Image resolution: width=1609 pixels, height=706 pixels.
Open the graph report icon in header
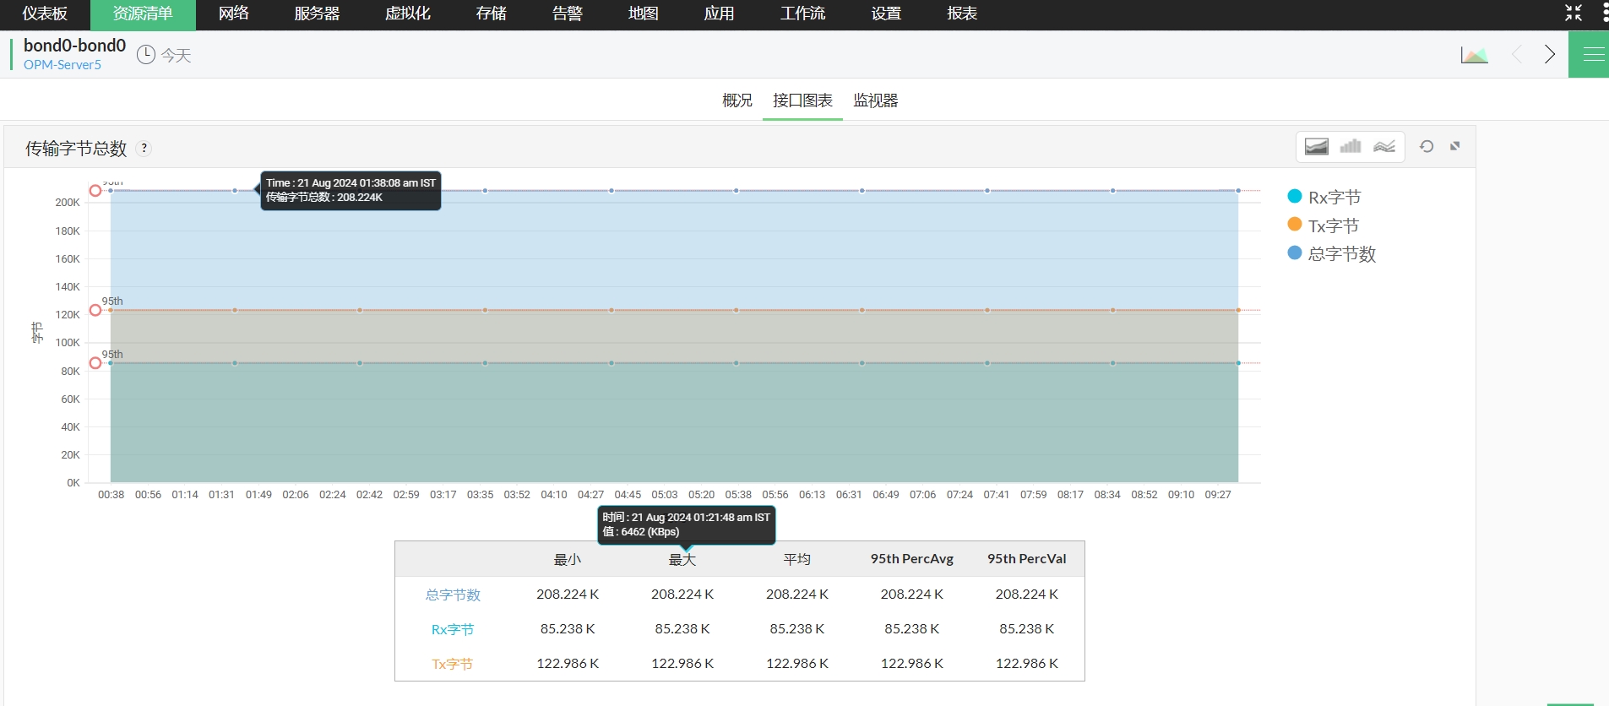point(1475,55)
